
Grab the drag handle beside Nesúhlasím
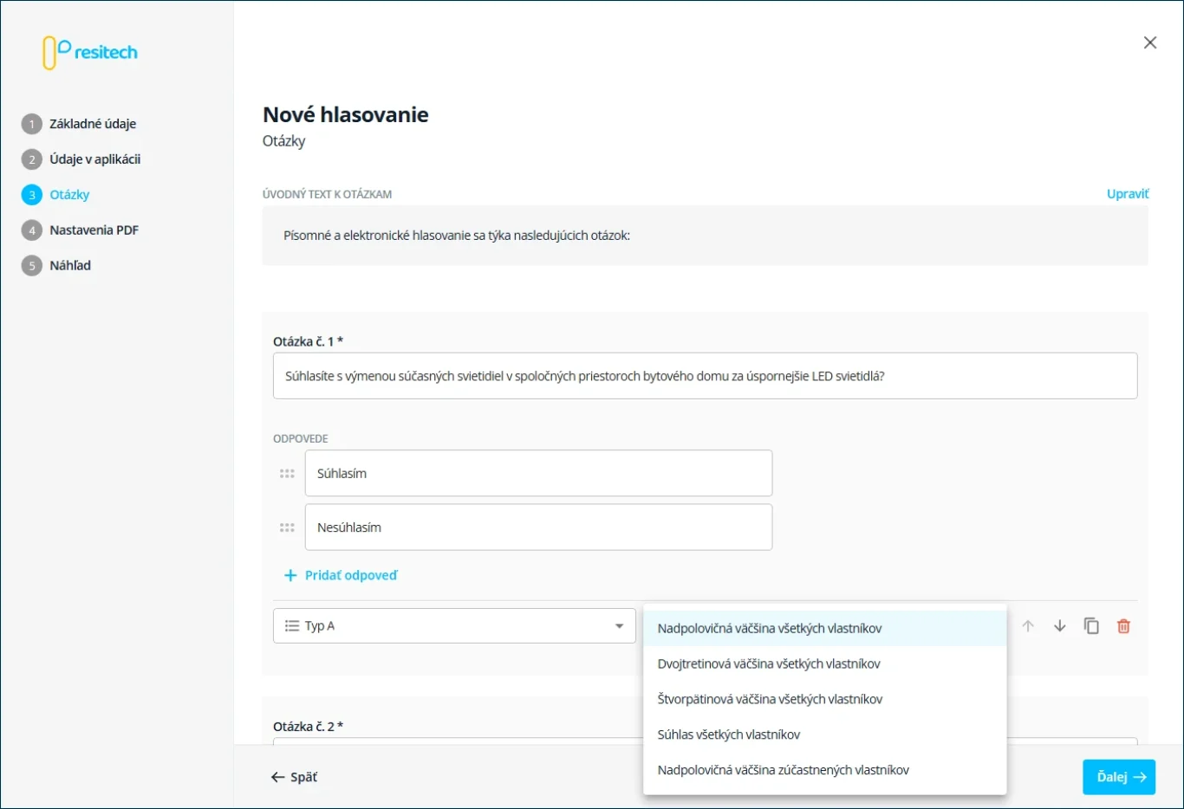[287, 527]
